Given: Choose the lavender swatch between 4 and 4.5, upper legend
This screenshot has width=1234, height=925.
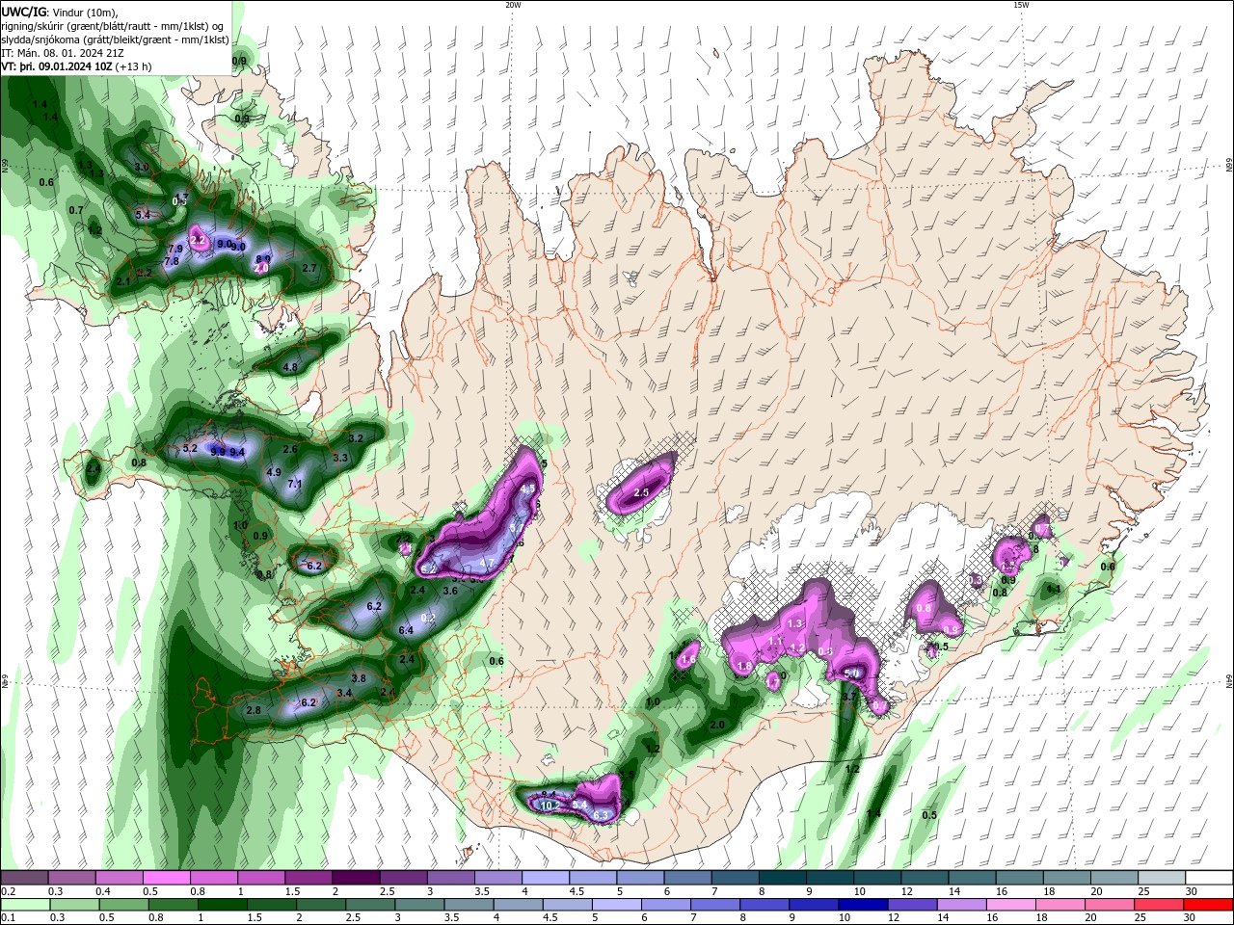Looking at the screenshot, I should 545,878.
